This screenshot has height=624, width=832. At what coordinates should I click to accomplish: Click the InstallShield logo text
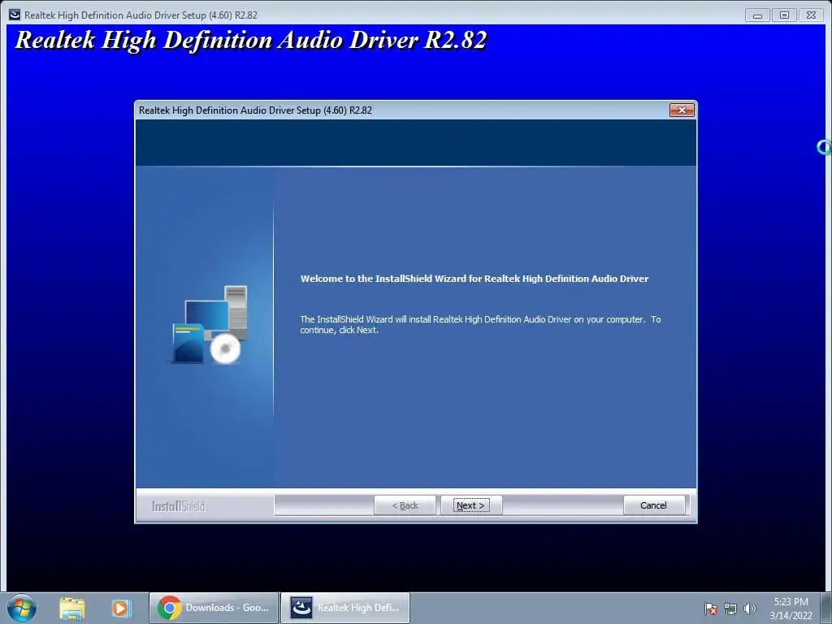178,506
